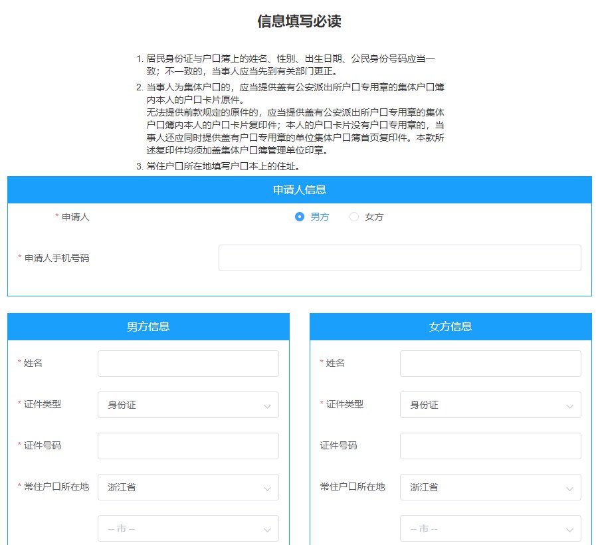
Task: Click the 姓名 input under 男方信息
Action: (188, 364)
